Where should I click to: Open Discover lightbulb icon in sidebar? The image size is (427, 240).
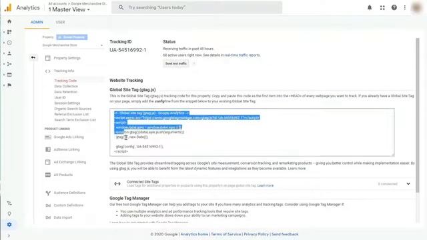click(x=9, y=214)
